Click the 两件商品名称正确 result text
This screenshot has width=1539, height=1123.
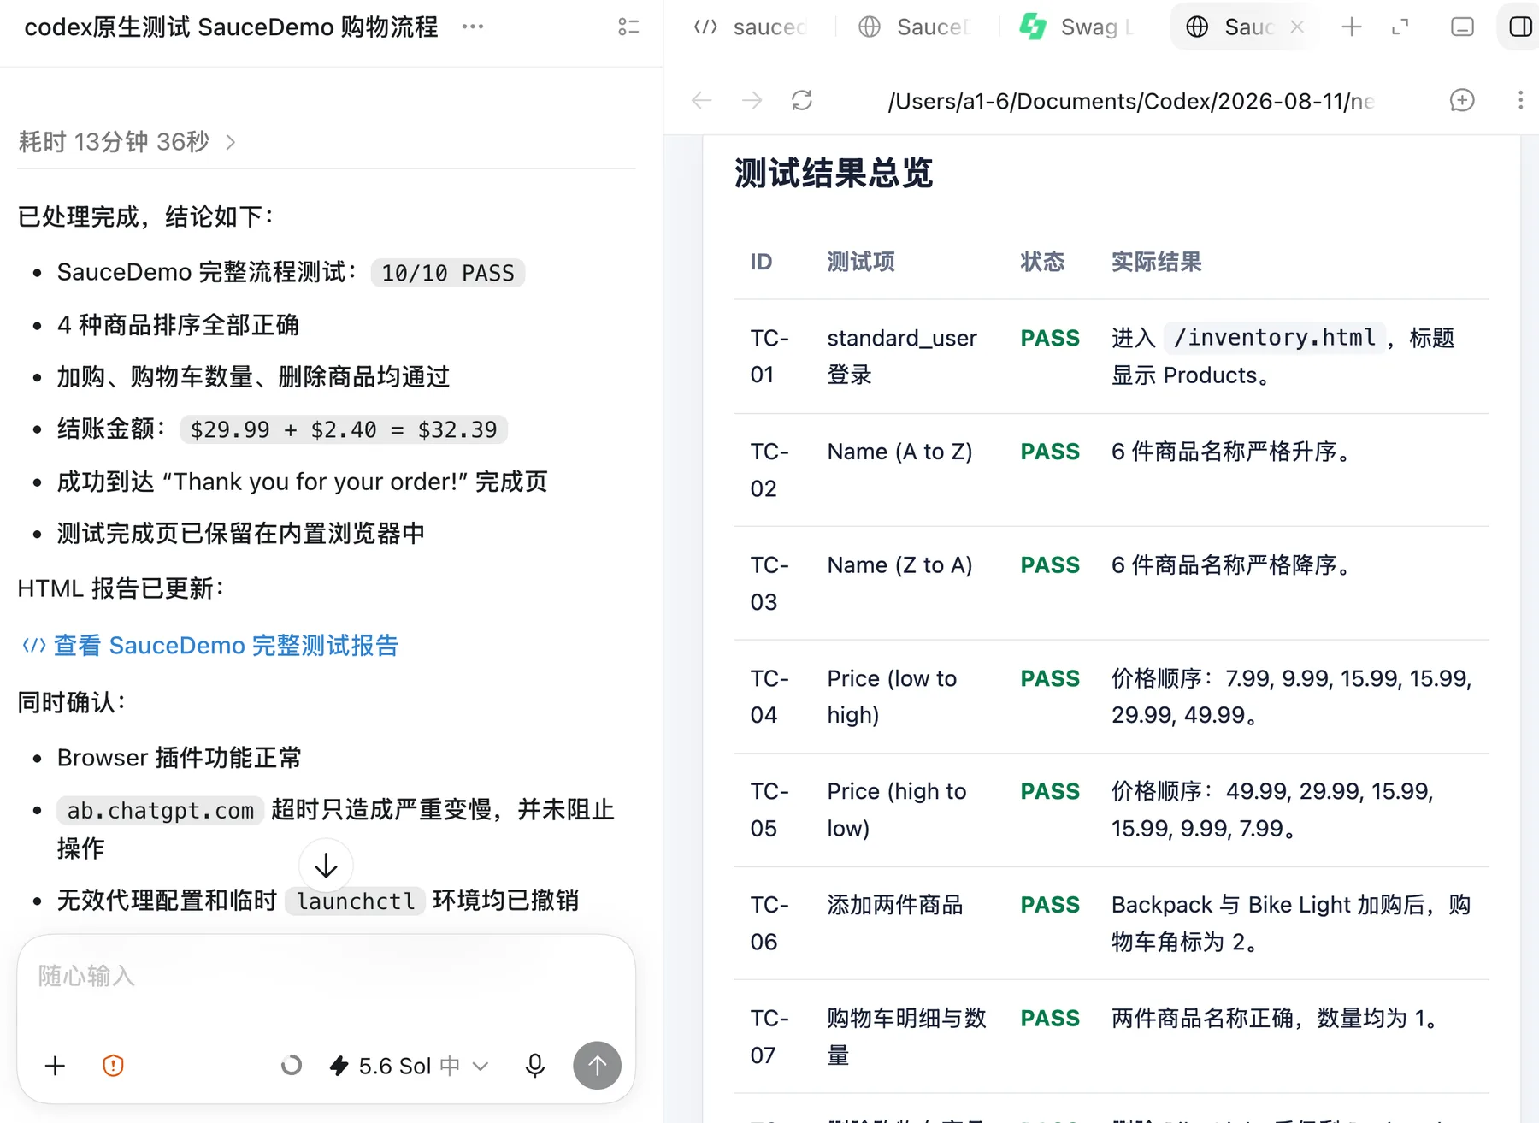1275,1019
